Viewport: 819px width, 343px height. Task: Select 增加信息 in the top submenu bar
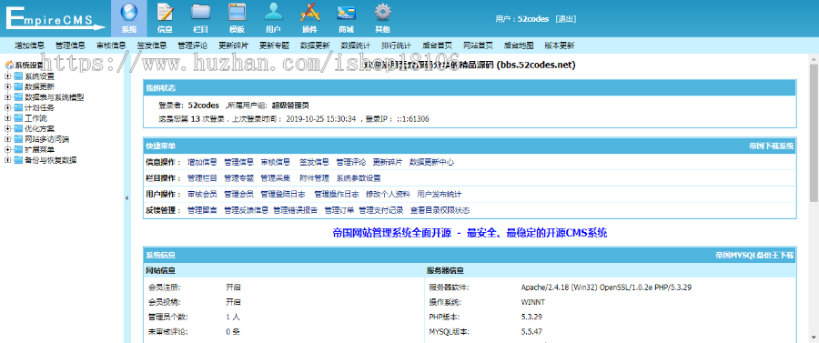29,45
